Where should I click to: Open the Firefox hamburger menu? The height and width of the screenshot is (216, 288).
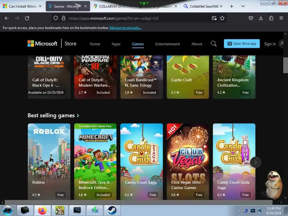point(281,18)
